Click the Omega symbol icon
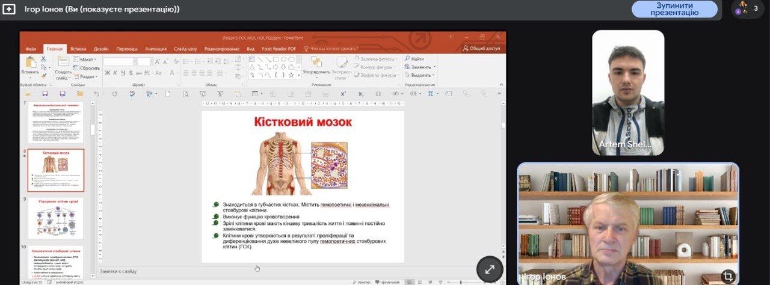The width and height of the screenshot is (770, 285). pyautogui.click(x=378, y=94)
